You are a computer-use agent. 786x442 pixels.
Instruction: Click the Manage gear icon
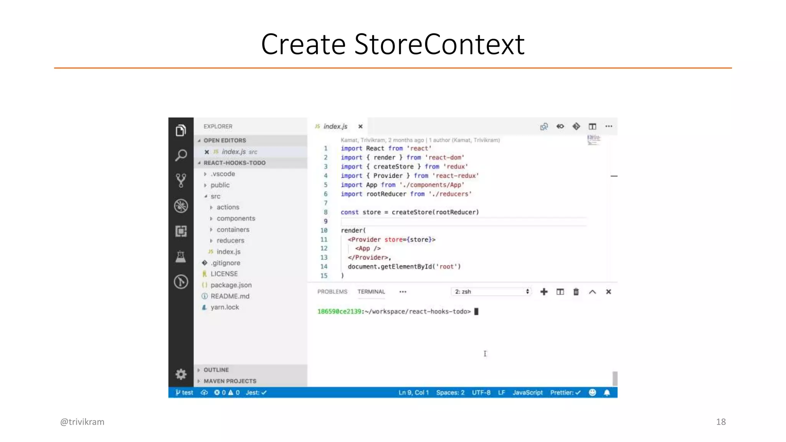click(181, 374)
